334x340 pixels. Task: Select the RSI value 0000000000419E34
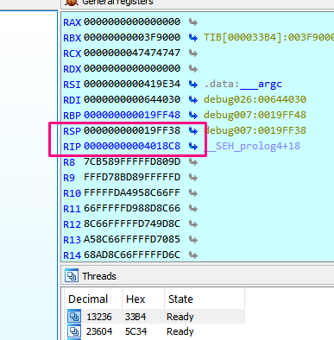[132, 85]
